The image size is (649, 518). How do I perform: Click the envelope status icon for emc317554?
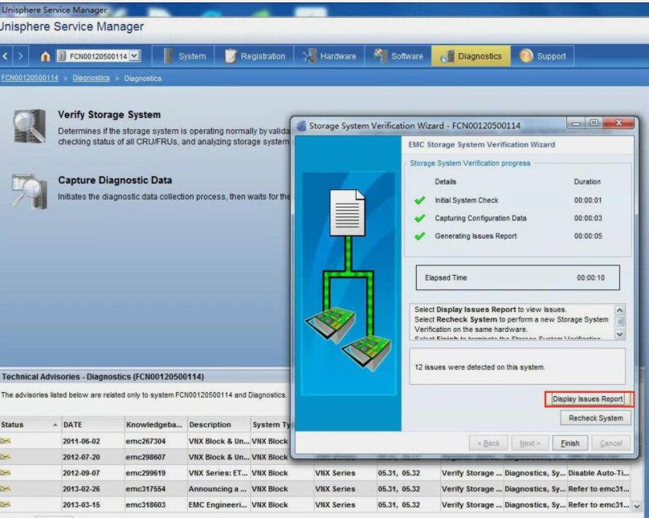5,488
